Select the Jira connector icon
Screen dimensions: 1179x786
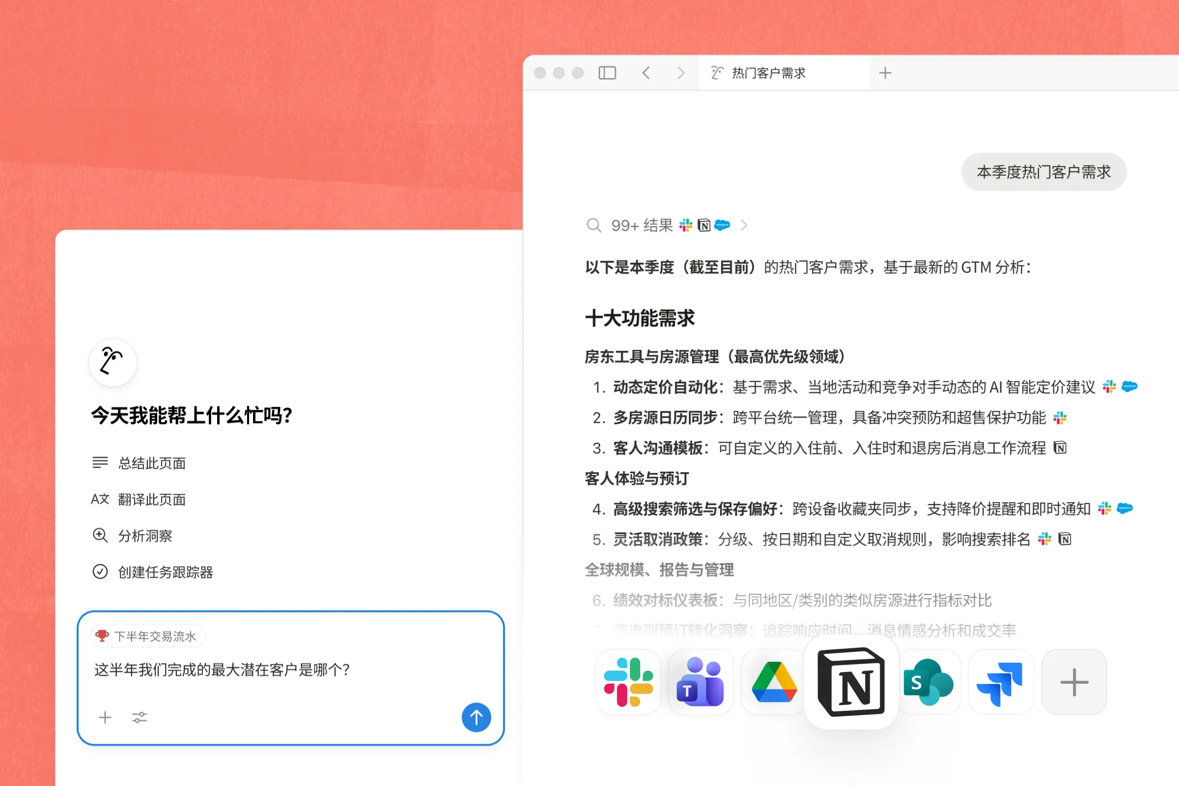(x=1001, y=682)
